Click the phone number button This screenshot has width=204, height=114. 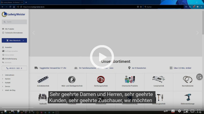point(14,68)
